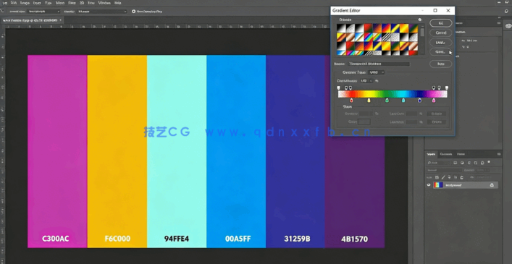Click the lock transparent pixels icon
The height and width of the screenshot is (264, 512).
click(437, 177)
